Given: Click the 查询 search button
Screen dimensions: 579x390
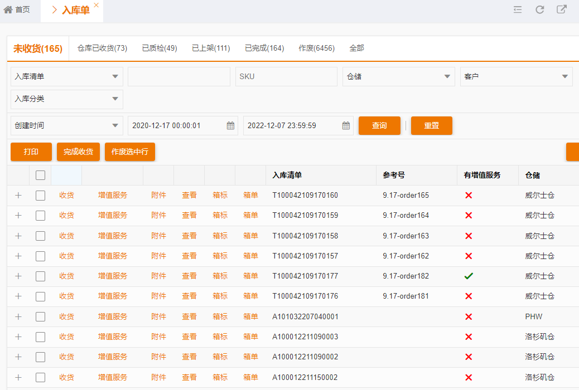Looking at the screenshot, I should click(379, 125).
